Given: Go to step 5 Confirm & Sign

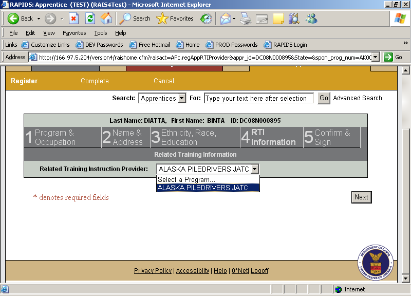Looking at the screenshot, I should point(332,137).
